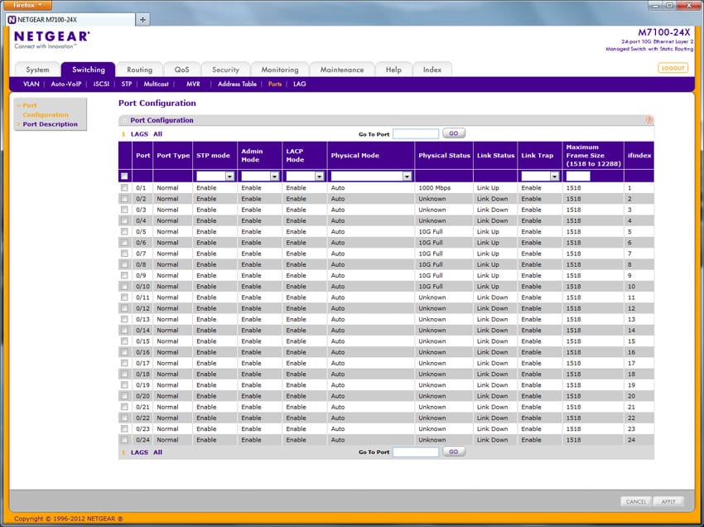The width and height of the screenshot is (704, 527).
Task: Click the port 0/10 number cell
Action: (142, 286)
